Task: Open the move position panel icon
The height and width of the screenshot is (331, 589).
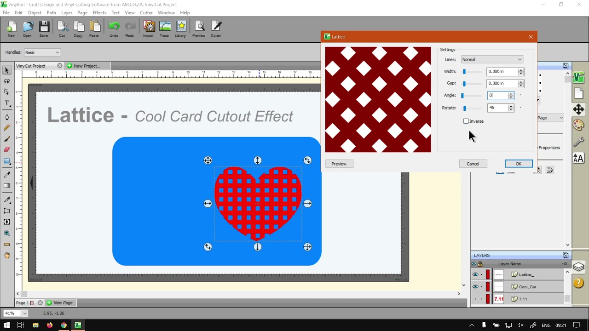Action: click(578, 109)
